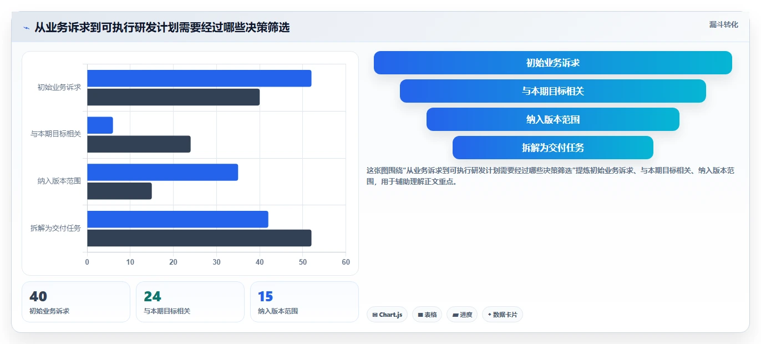Click the blue bar for 初始业务诉求
This screenshot has height=344, width=761.
[x=199, y=78]
